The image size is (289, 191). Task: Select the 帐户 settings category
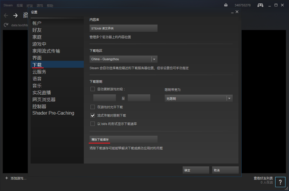pos(57,23)
